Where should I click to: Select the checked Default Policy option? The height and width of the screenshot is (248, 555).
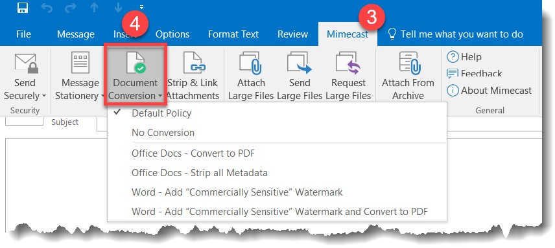click(x=277, y=113)
